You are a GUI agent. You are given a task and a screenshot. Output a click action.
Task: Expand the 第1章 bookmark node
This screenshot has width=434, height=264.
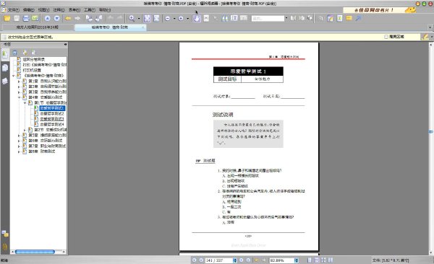(19, 82)
